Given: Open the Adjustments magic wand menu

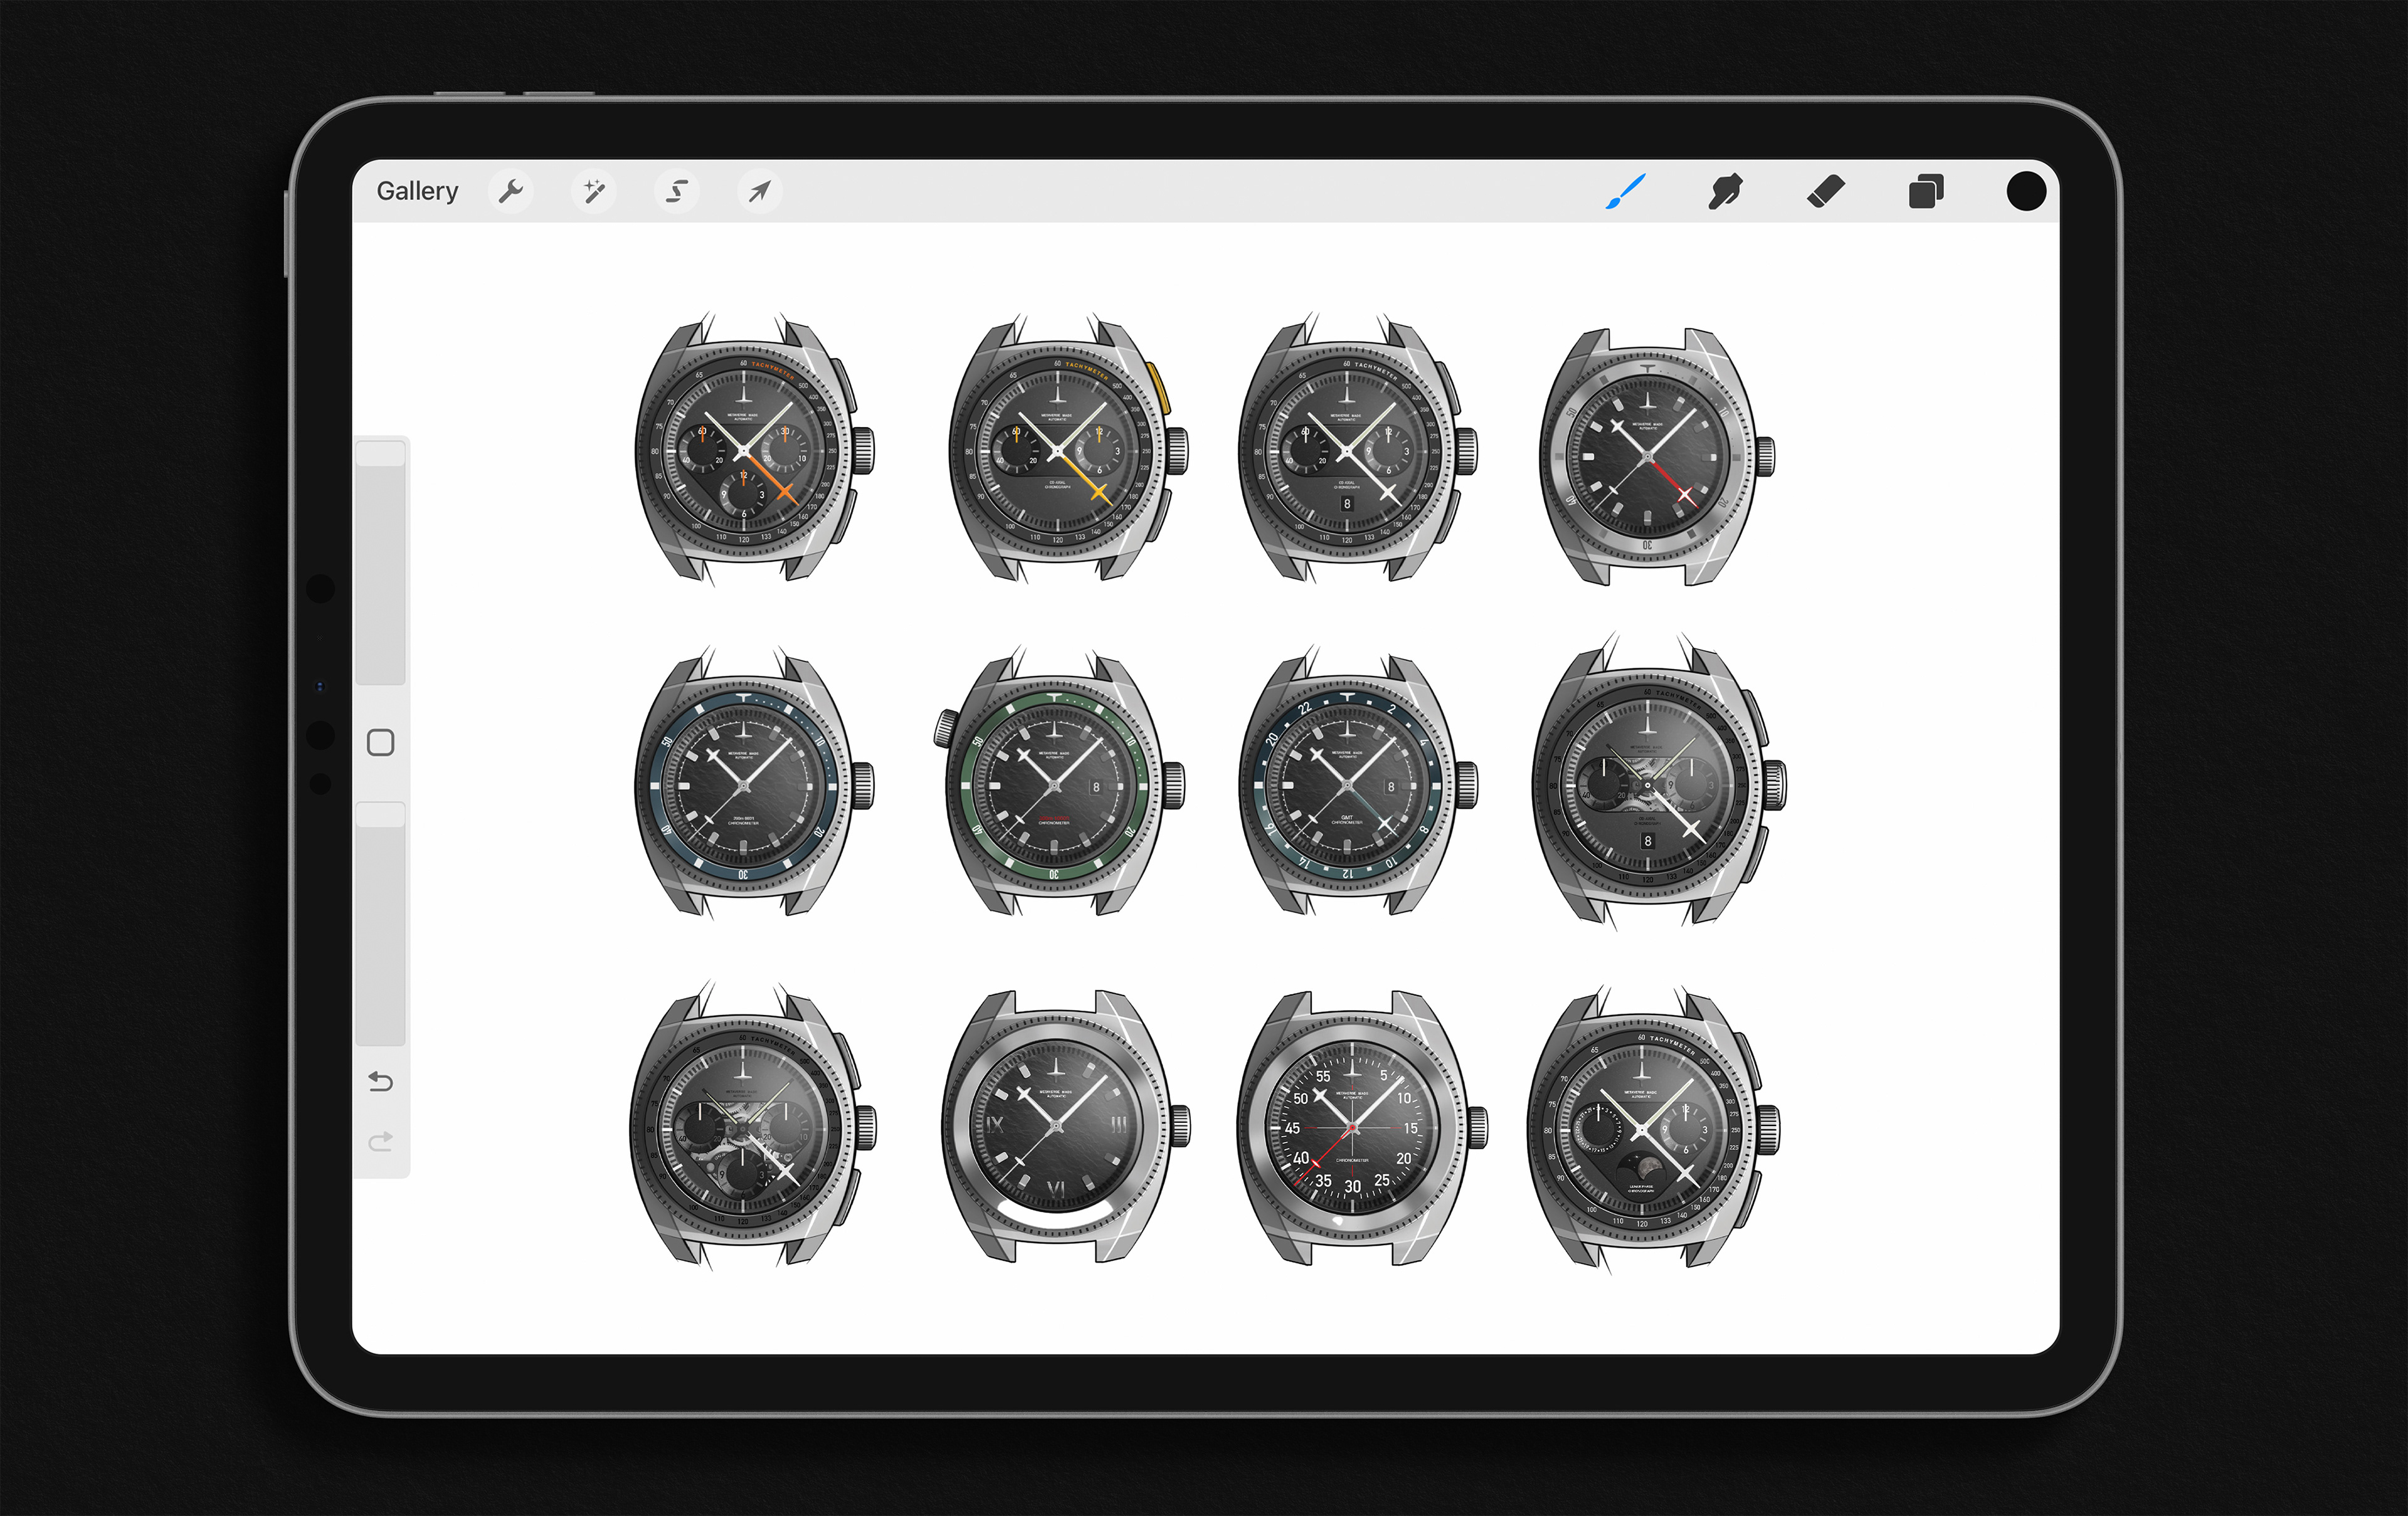Looking at the screenshot, I should pos(594,191).
